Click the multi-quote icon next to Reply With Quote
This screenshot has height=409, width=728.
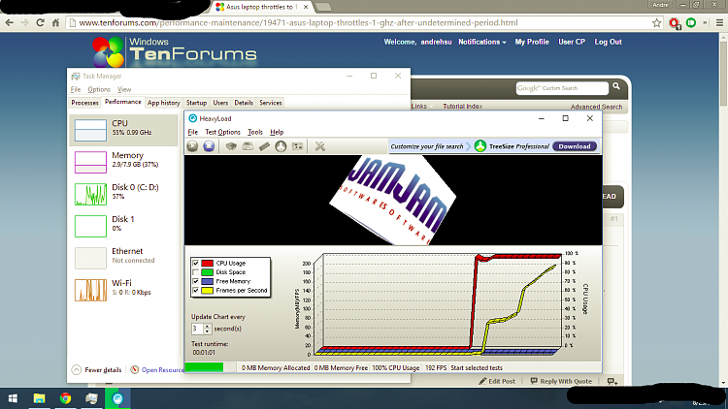pyautogui.click(x=612, y=381)
